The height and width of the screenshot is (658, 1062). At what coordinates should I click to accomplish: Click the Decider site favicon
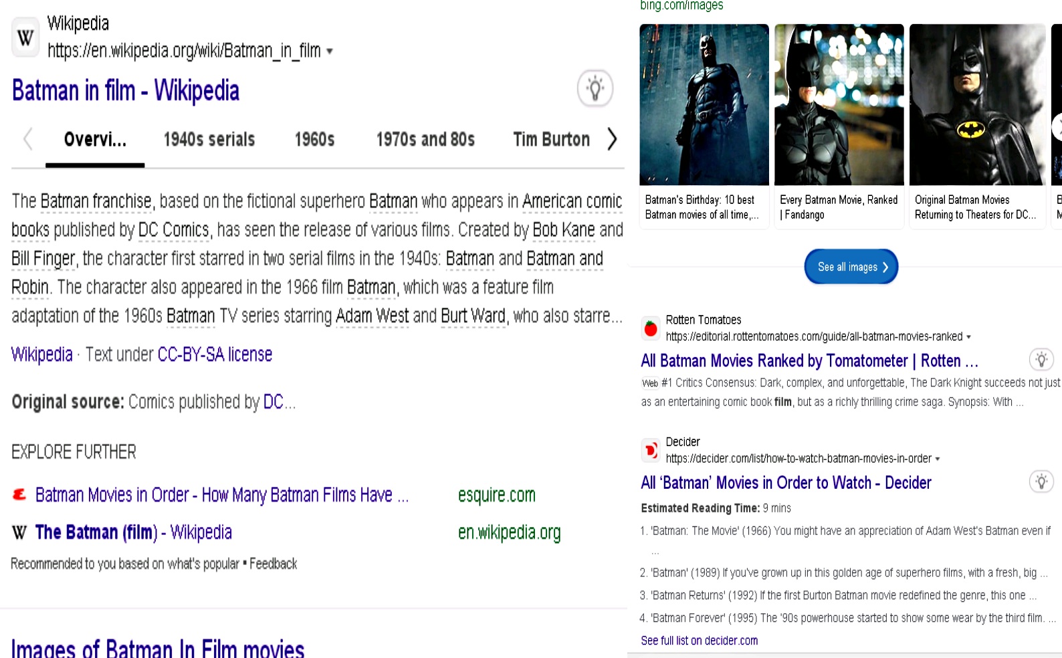[650, 450]
